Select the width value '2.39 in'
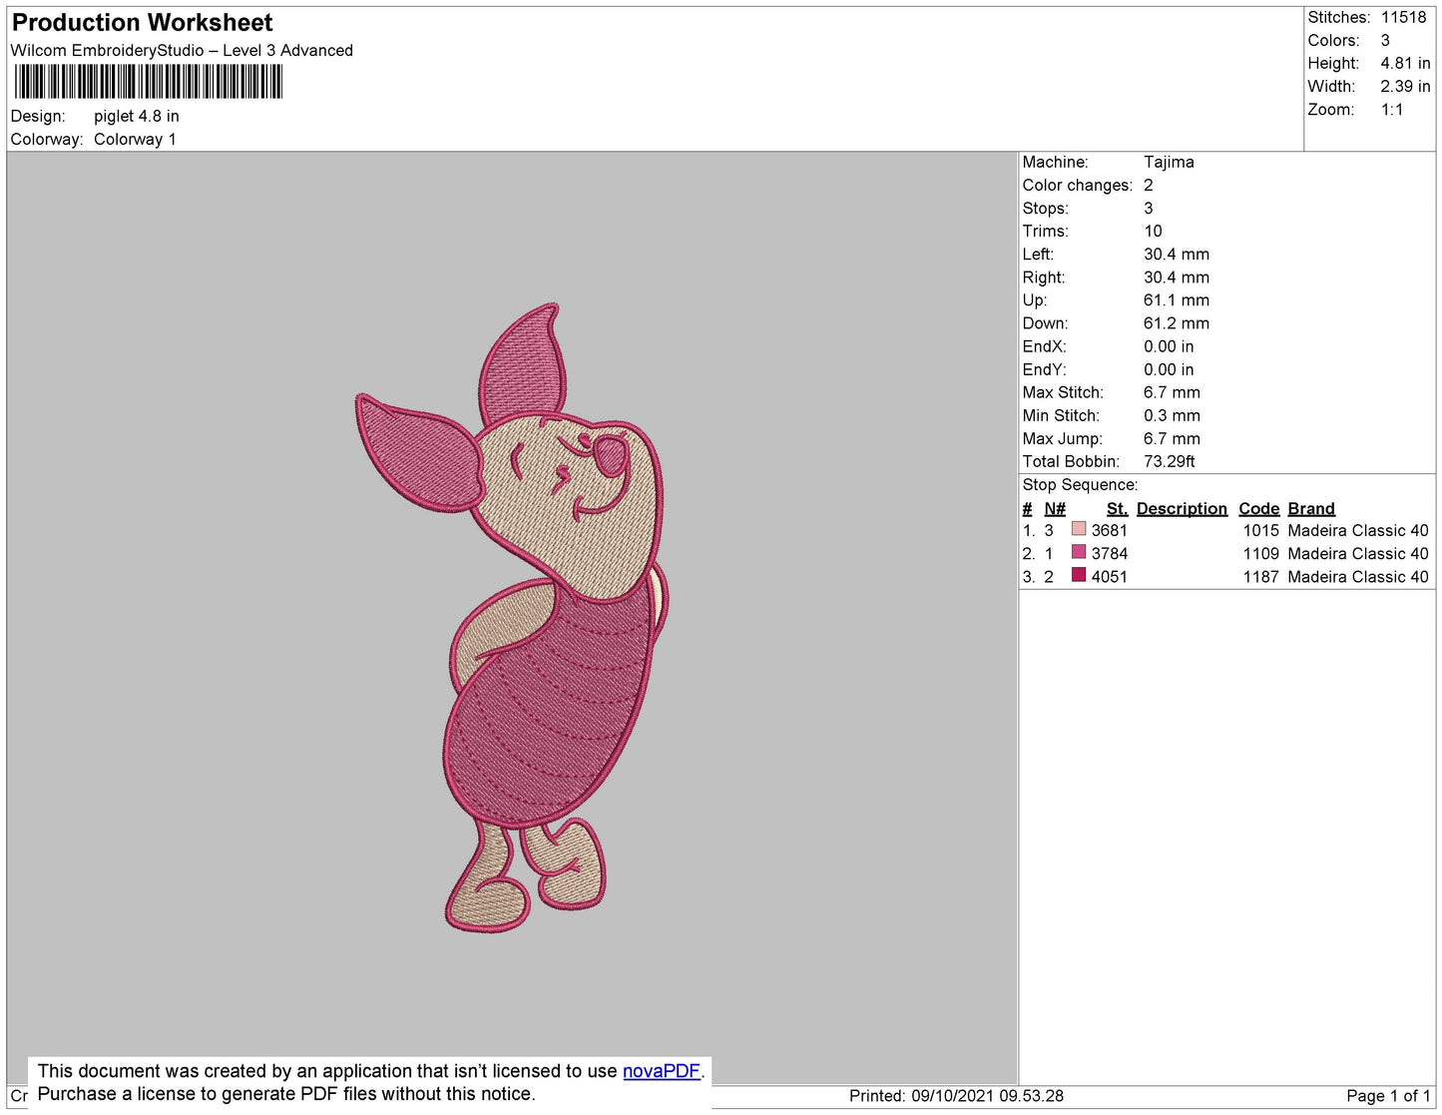Screen dimensions: 1442x1115 tap(1405, 87)
